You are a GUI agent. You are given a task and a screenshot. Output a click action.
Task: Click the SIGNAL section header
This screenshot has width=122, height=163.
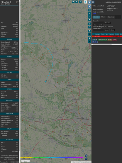point(9,56)
